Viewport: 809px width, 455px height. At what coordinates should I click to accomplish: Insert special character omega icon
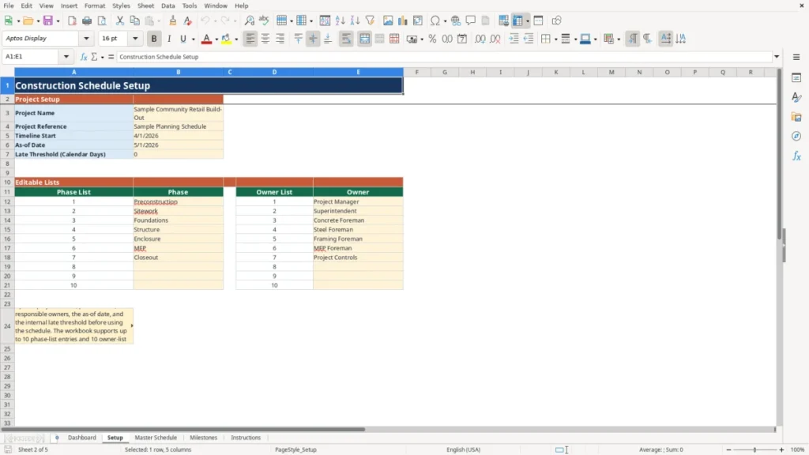pos(435,21)
